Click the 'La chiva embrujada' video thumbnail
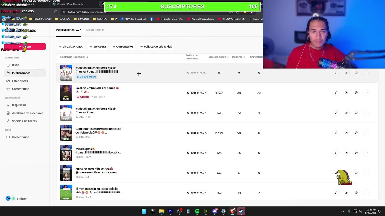The height and width of the screenshot is (216, 385). [66, 93]
